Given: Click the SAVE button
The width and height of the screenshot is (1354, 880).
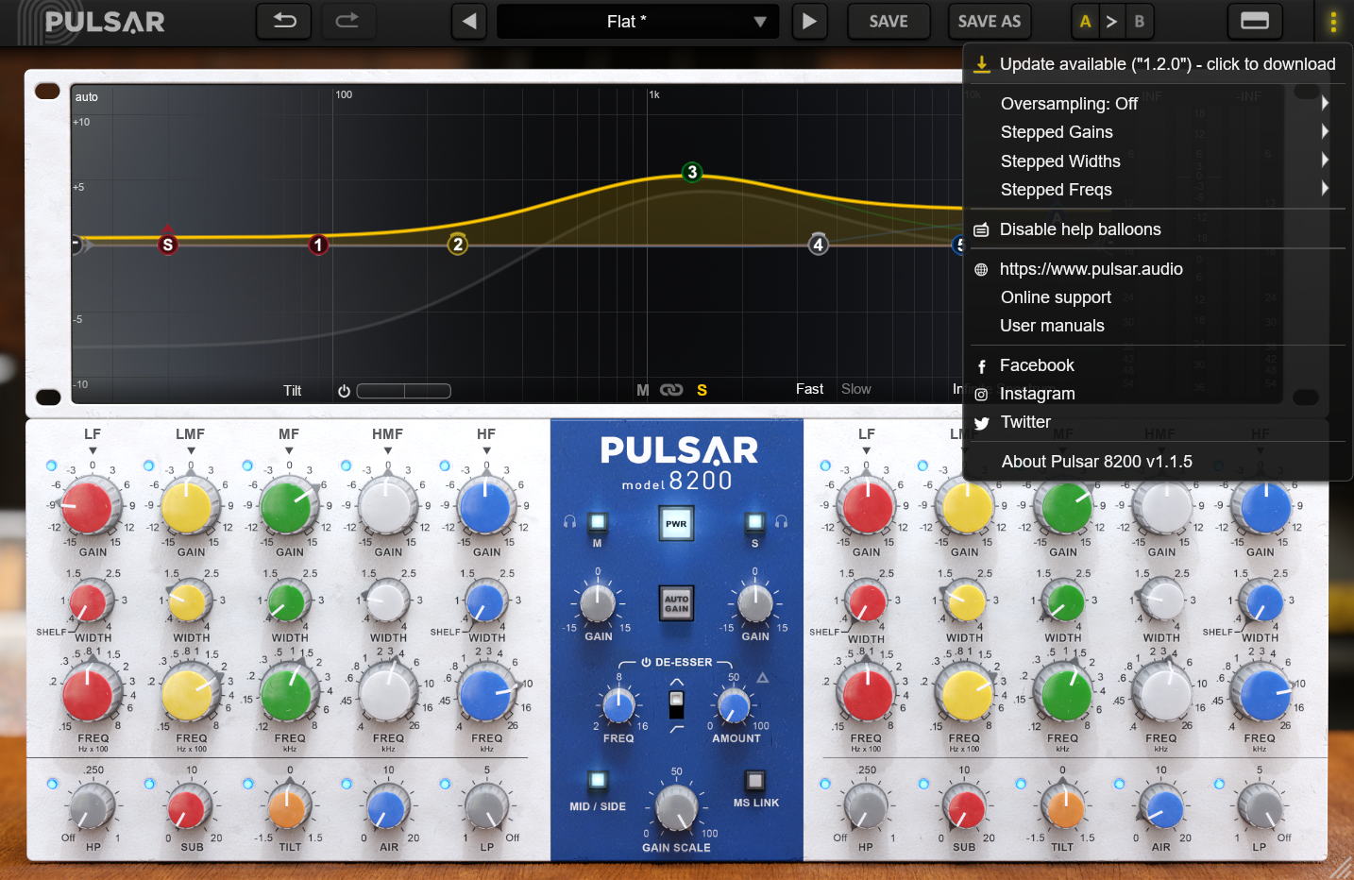Looking at the screenshot, I should pyautogui.click(x=889, y=21).
